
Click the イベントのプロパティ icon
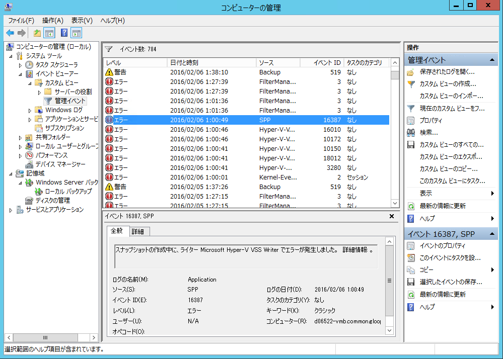[x=411, y=246]
